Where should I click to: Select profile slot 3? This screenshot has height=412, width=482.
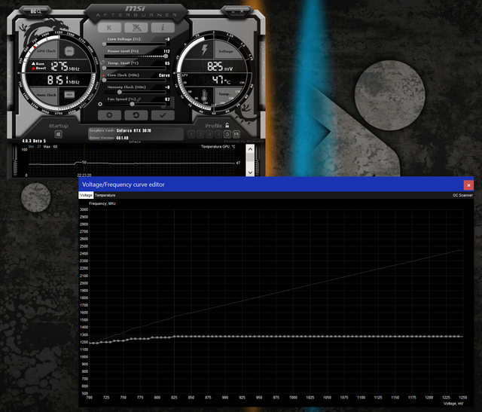tap(209, 134)
